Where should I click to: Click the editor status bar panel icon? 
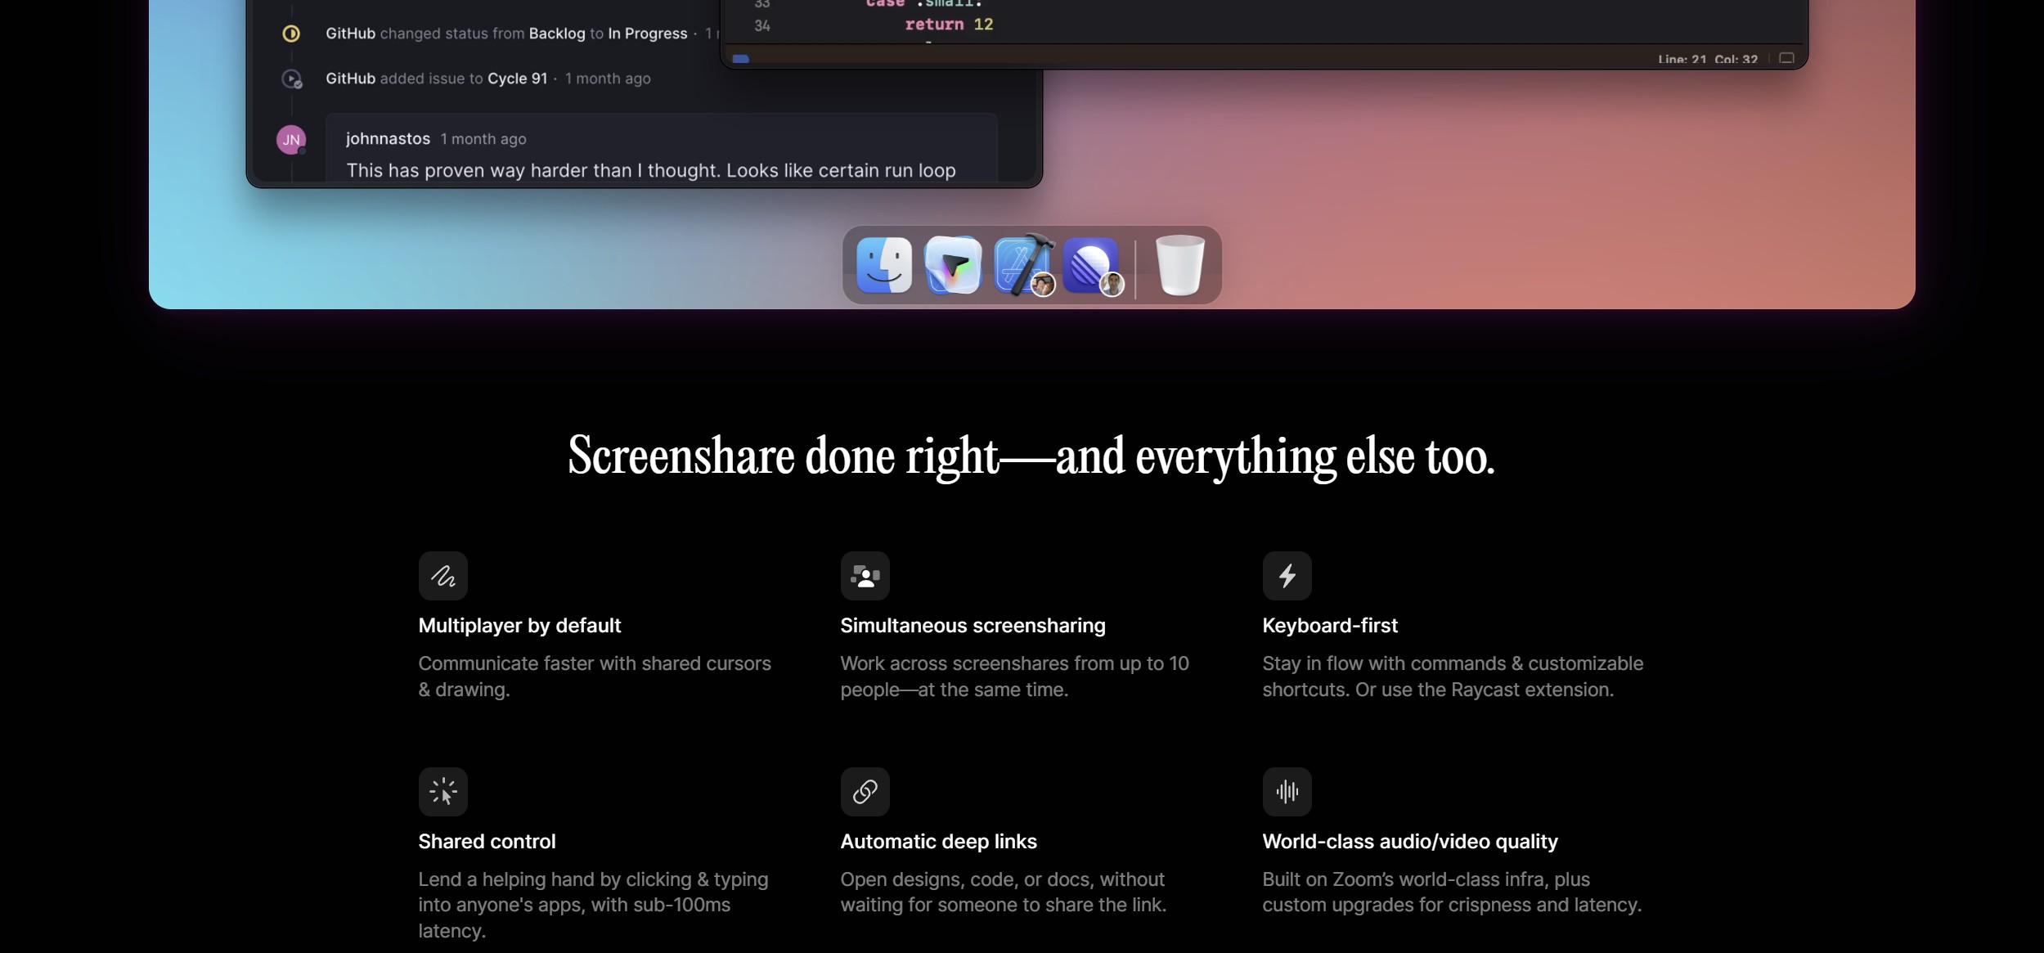click(x=1786, y=59)
